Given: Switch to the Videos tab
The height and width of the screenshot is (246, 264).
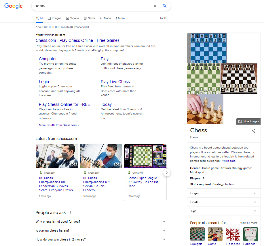Looking at the screenshot, I should click(x=74, y=18).
